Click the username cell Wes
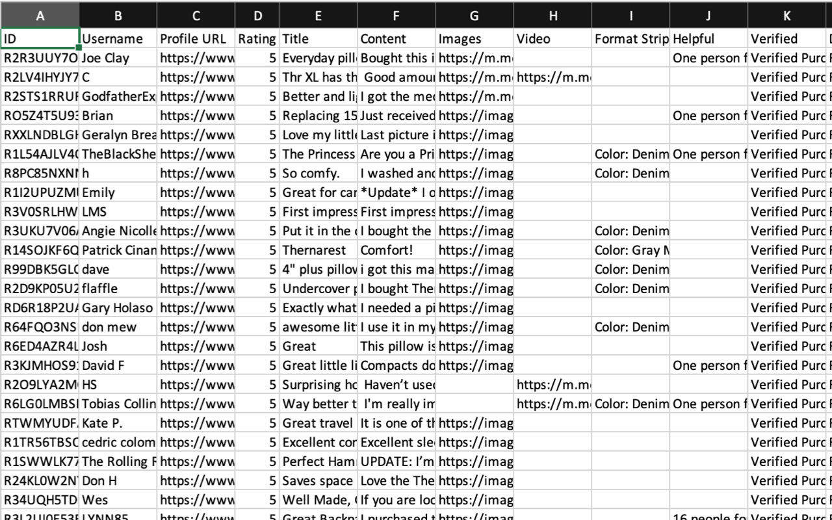Image resolution: width=832 pixels, height=520 pixels. 118,500
